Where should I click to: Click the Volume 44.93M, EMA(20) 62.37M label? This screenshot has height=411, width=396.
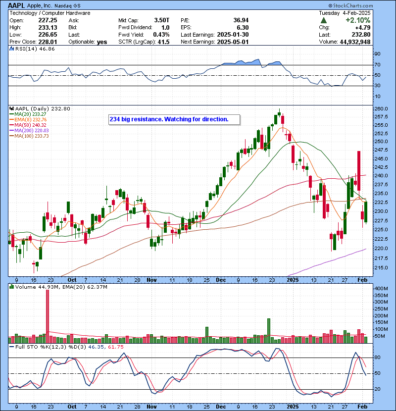point(61,287)
